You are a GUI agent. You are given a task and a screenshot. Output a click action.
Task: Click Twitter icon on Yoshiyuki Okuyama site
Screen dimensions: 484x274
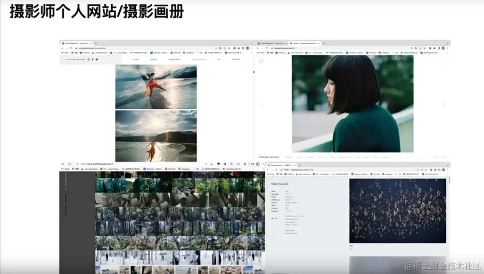(97, 59)
